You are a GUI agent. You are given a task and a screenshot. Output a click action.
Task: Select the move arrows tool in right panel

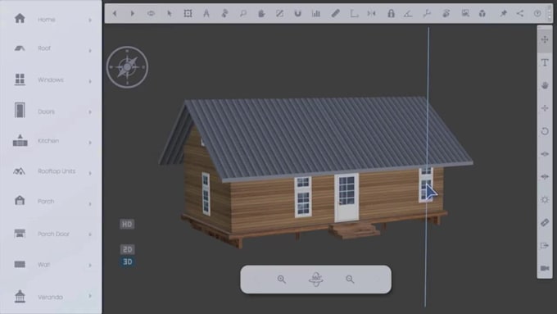pos(545,39)
